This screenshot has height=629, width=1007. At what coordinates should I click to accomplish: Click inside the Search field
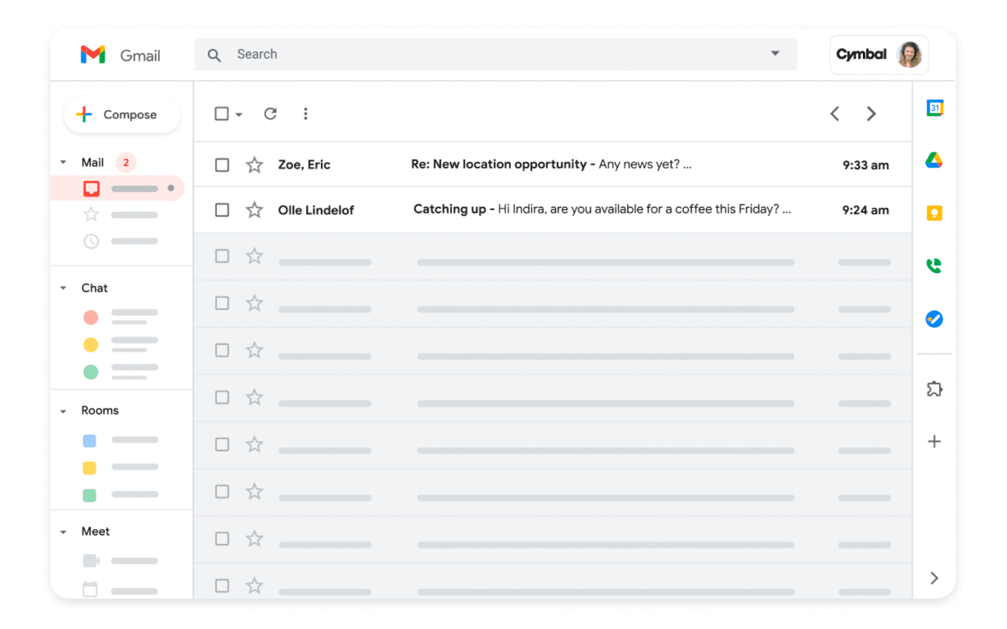(x=441, y=54)
